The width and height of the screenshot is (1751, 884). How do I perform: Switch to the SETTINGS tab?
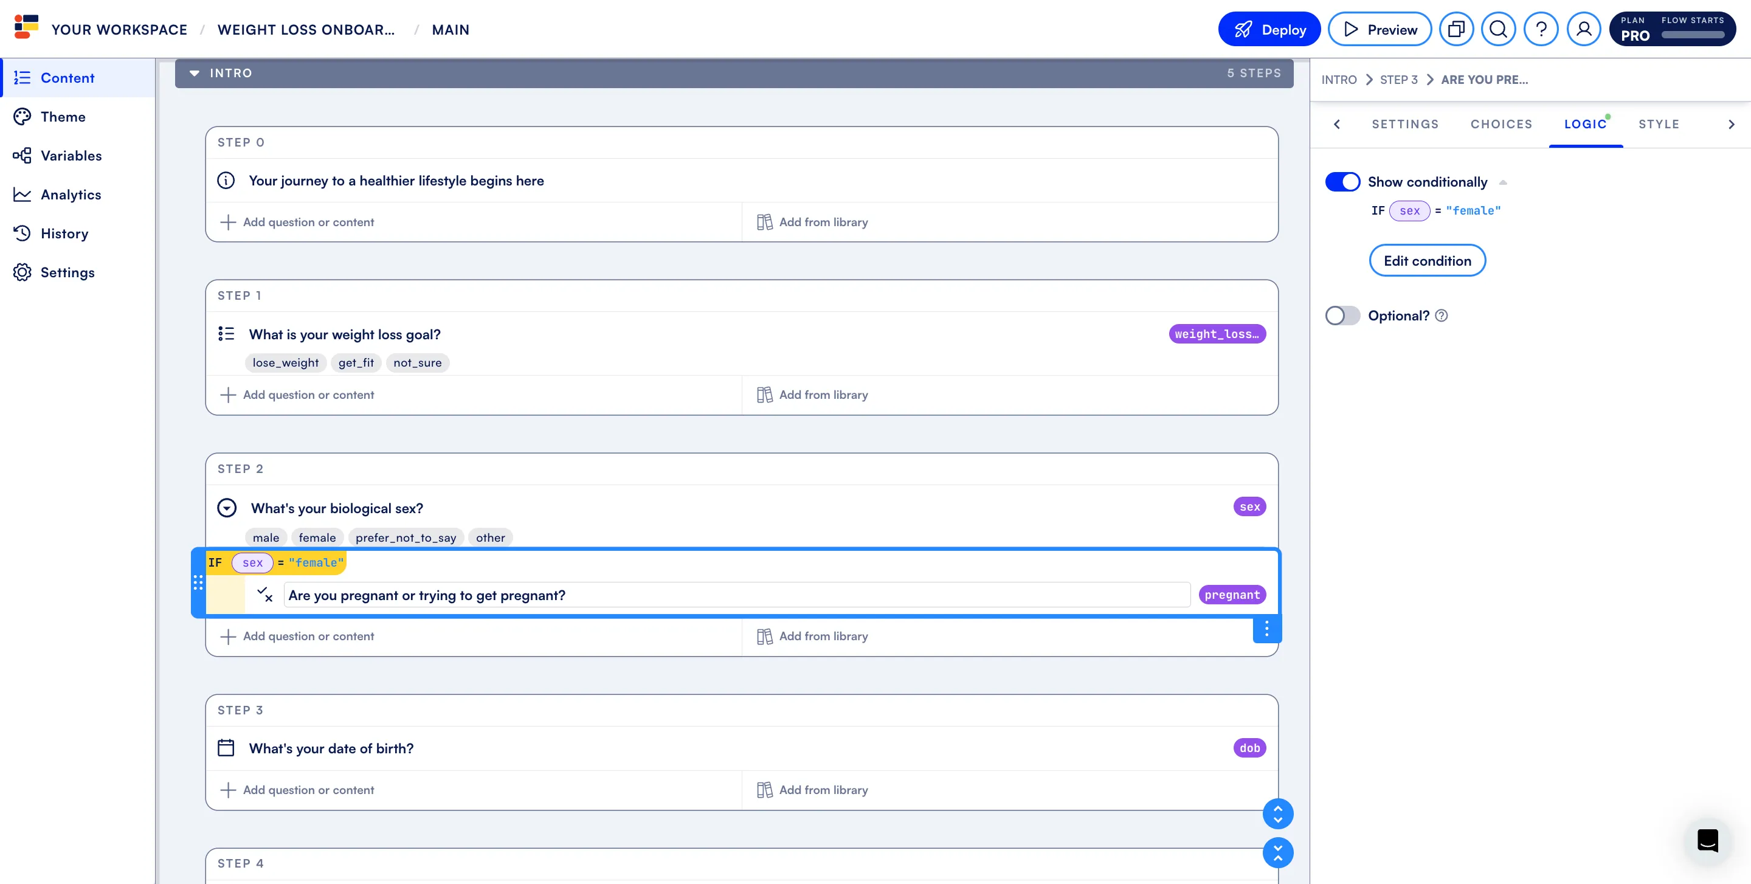click(x=1405, y=125)
